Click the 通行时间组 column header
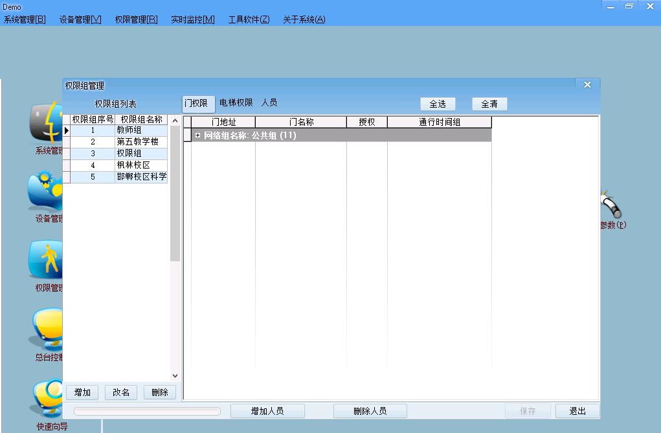The height and width of the screenshot is (433, 661). 439,122
